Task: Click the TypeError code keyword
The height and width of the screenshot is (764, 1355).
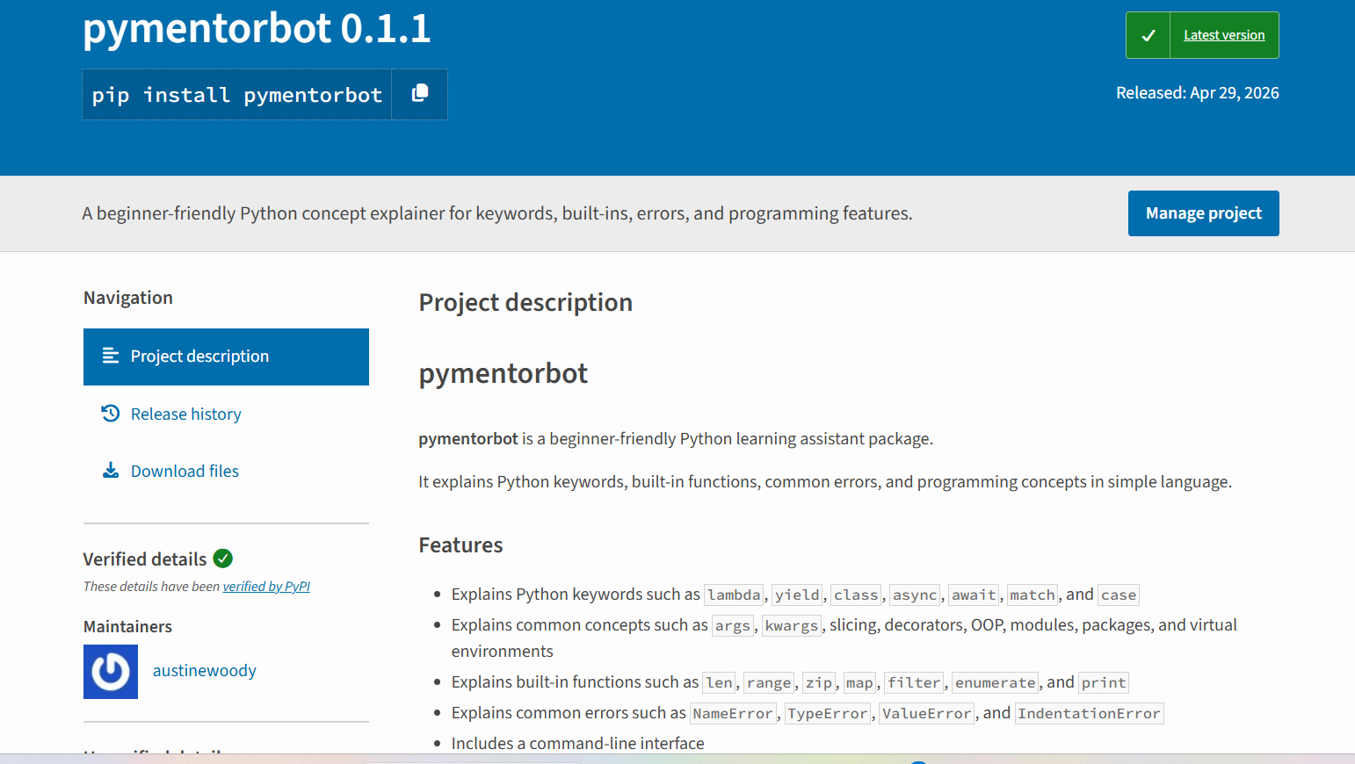Action: tap(828, 714)
